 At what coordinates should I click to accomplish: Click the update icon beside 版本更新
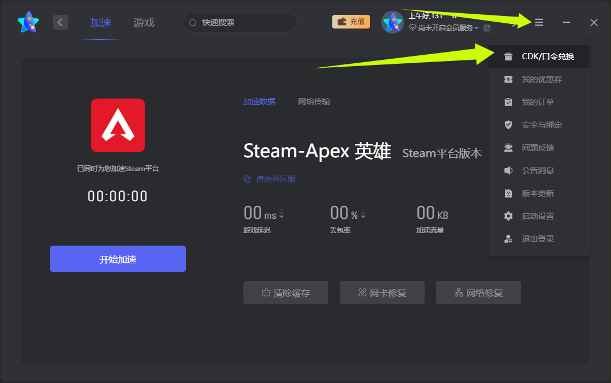508,193
